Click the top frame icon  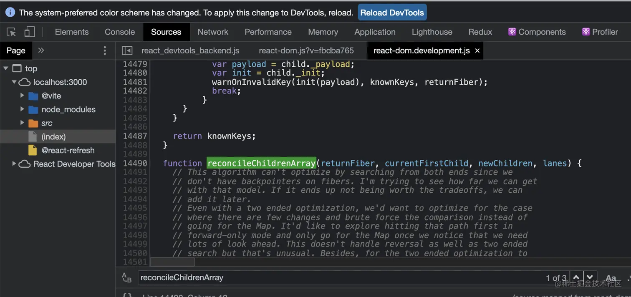click(17, 68)
